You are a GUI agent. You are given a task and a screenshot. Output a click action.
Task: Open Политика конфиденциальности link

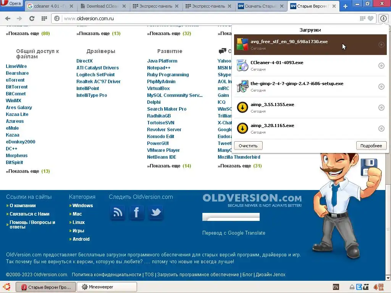point(107,275)
